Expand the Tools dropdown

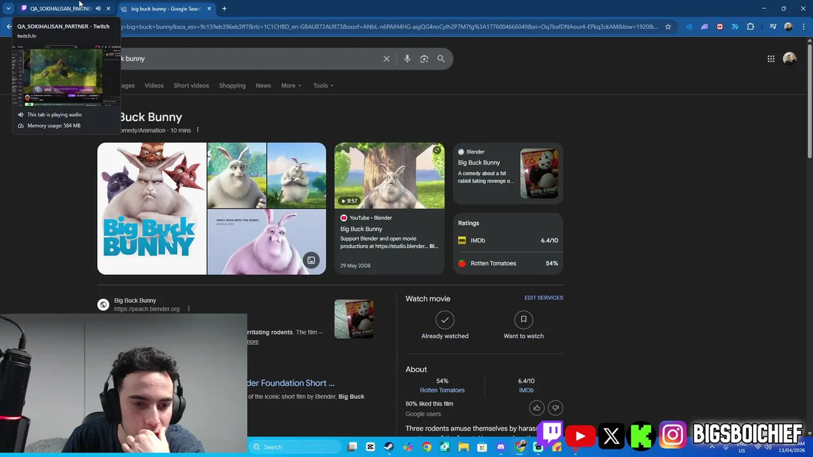(x=323, y=86)
